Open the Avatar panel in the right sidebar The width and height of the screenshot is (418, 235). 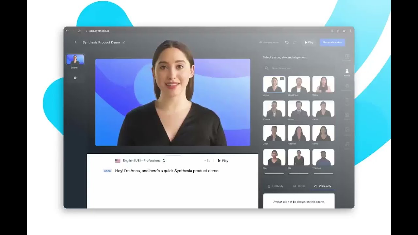(347, 72)
